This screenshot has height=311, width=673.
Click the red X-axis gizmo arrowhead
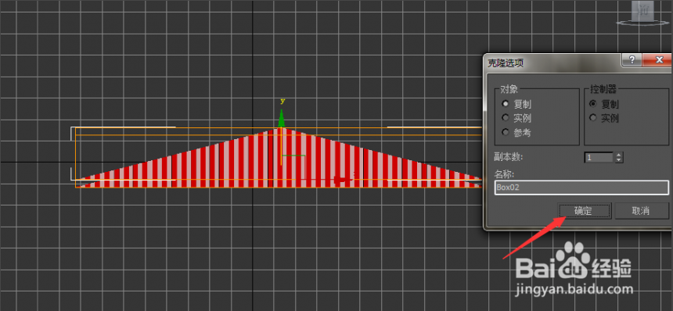pos(343,180)
